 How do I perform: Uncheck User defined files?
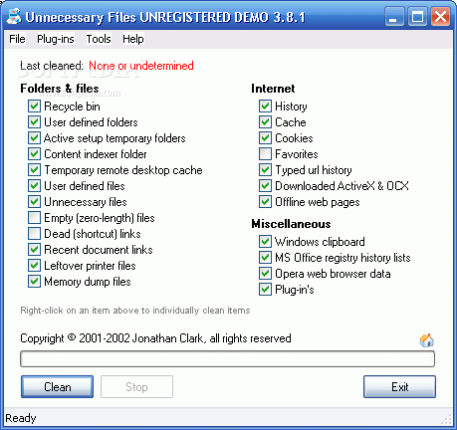coord(34,186)
